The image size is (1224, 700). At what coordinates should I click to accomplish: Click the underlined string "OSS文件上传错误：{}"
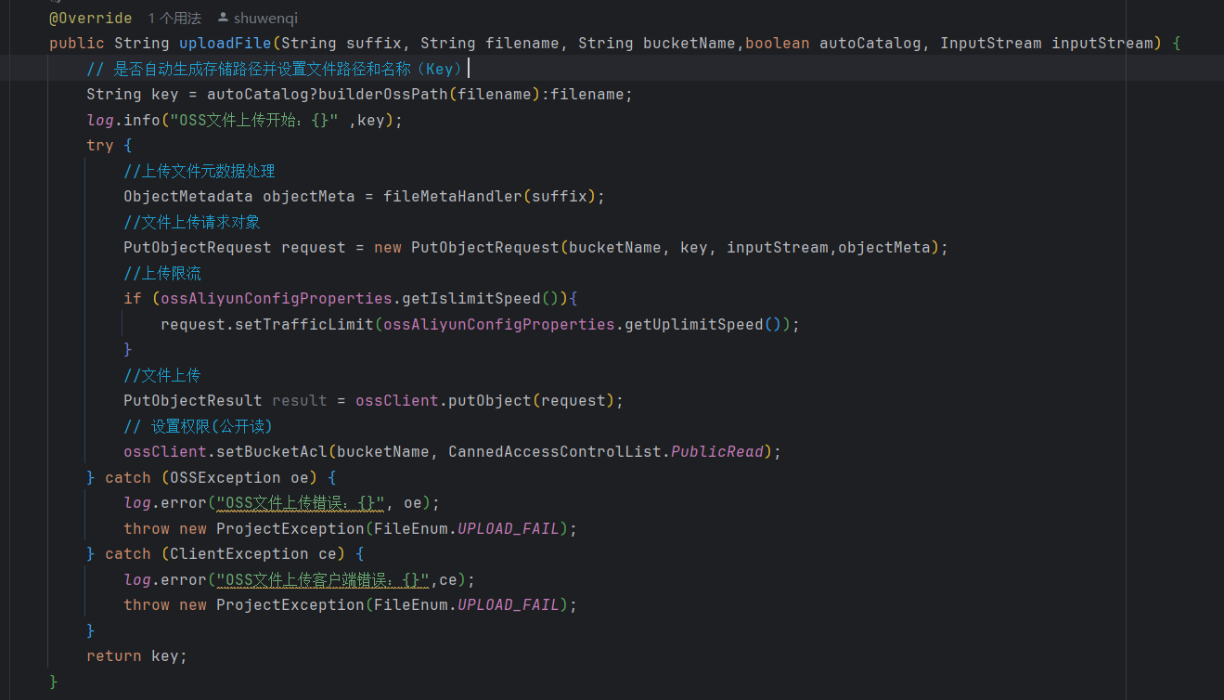pos(295,502)
